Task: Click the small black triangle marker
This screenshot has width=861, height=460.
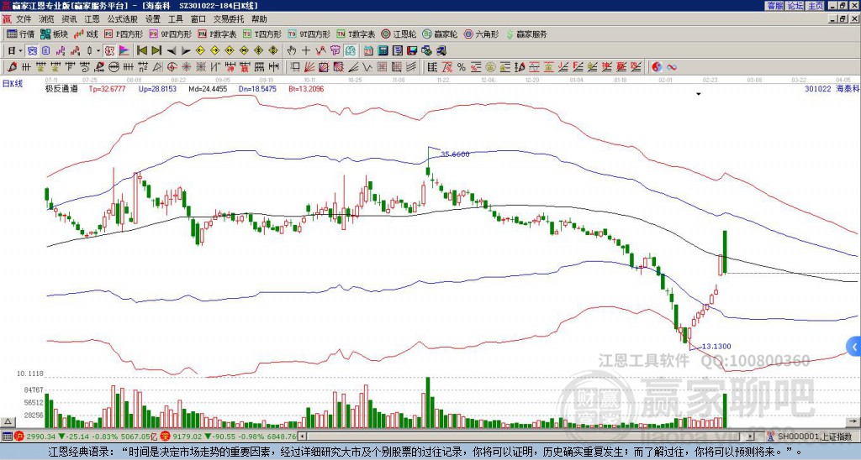Action: point(699,94)
